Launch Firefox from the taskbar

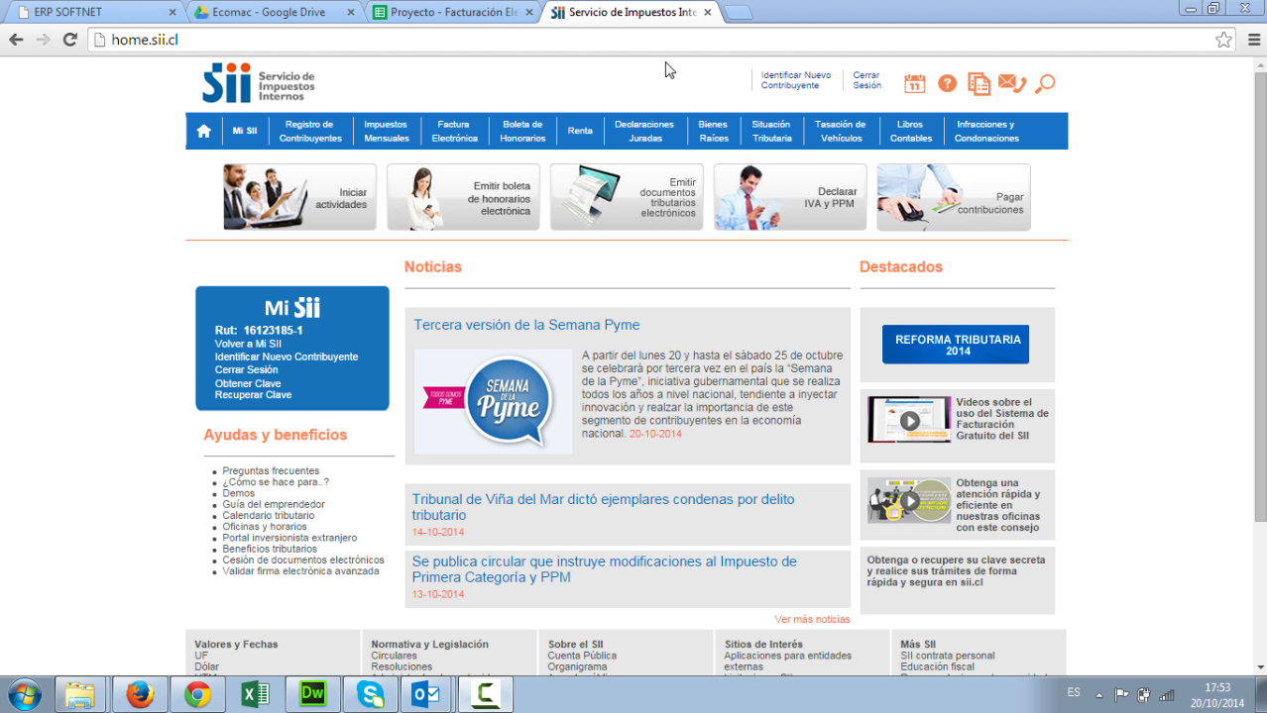pos(140,695)
